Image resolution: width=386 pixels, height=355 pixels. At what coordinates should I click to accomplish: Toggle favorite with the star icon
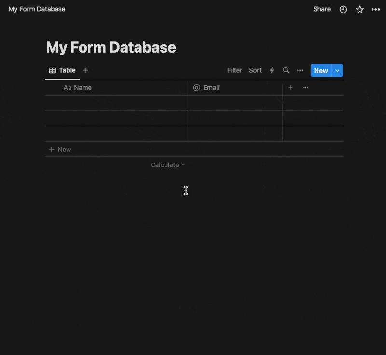point(359,9)
